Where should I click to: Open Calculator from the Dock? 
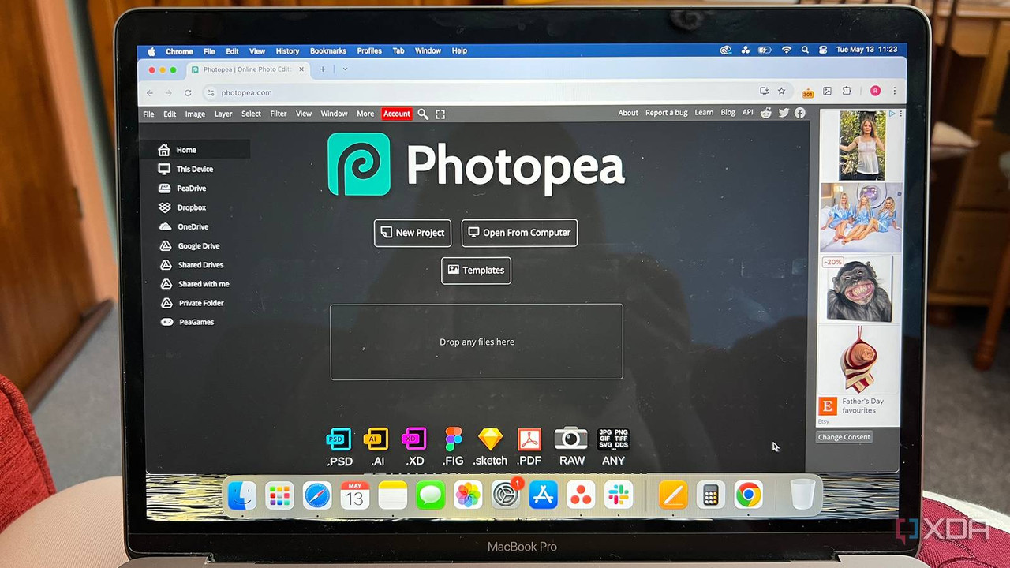(x=711, y=495)
